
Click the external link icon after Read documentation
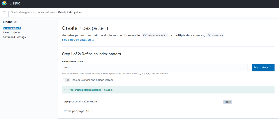(x=93, y=40)
